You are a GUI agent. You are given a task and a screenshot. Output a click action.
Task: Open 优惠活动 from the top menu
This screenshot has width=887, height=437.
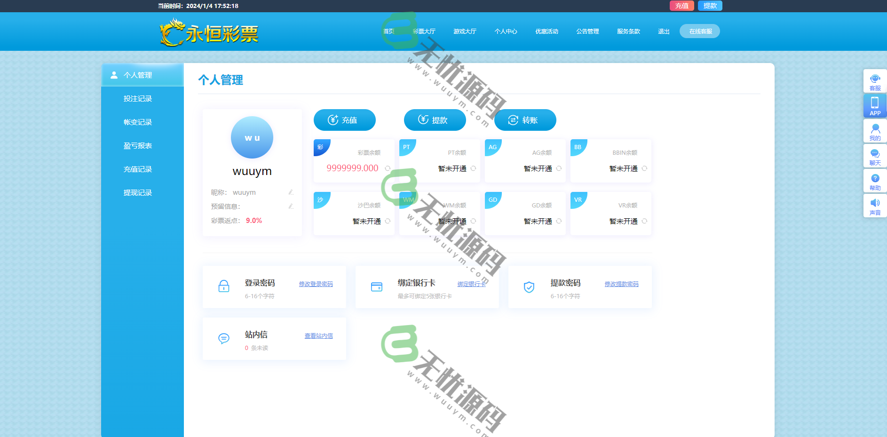pyautogui.click(x=546, y=31)
